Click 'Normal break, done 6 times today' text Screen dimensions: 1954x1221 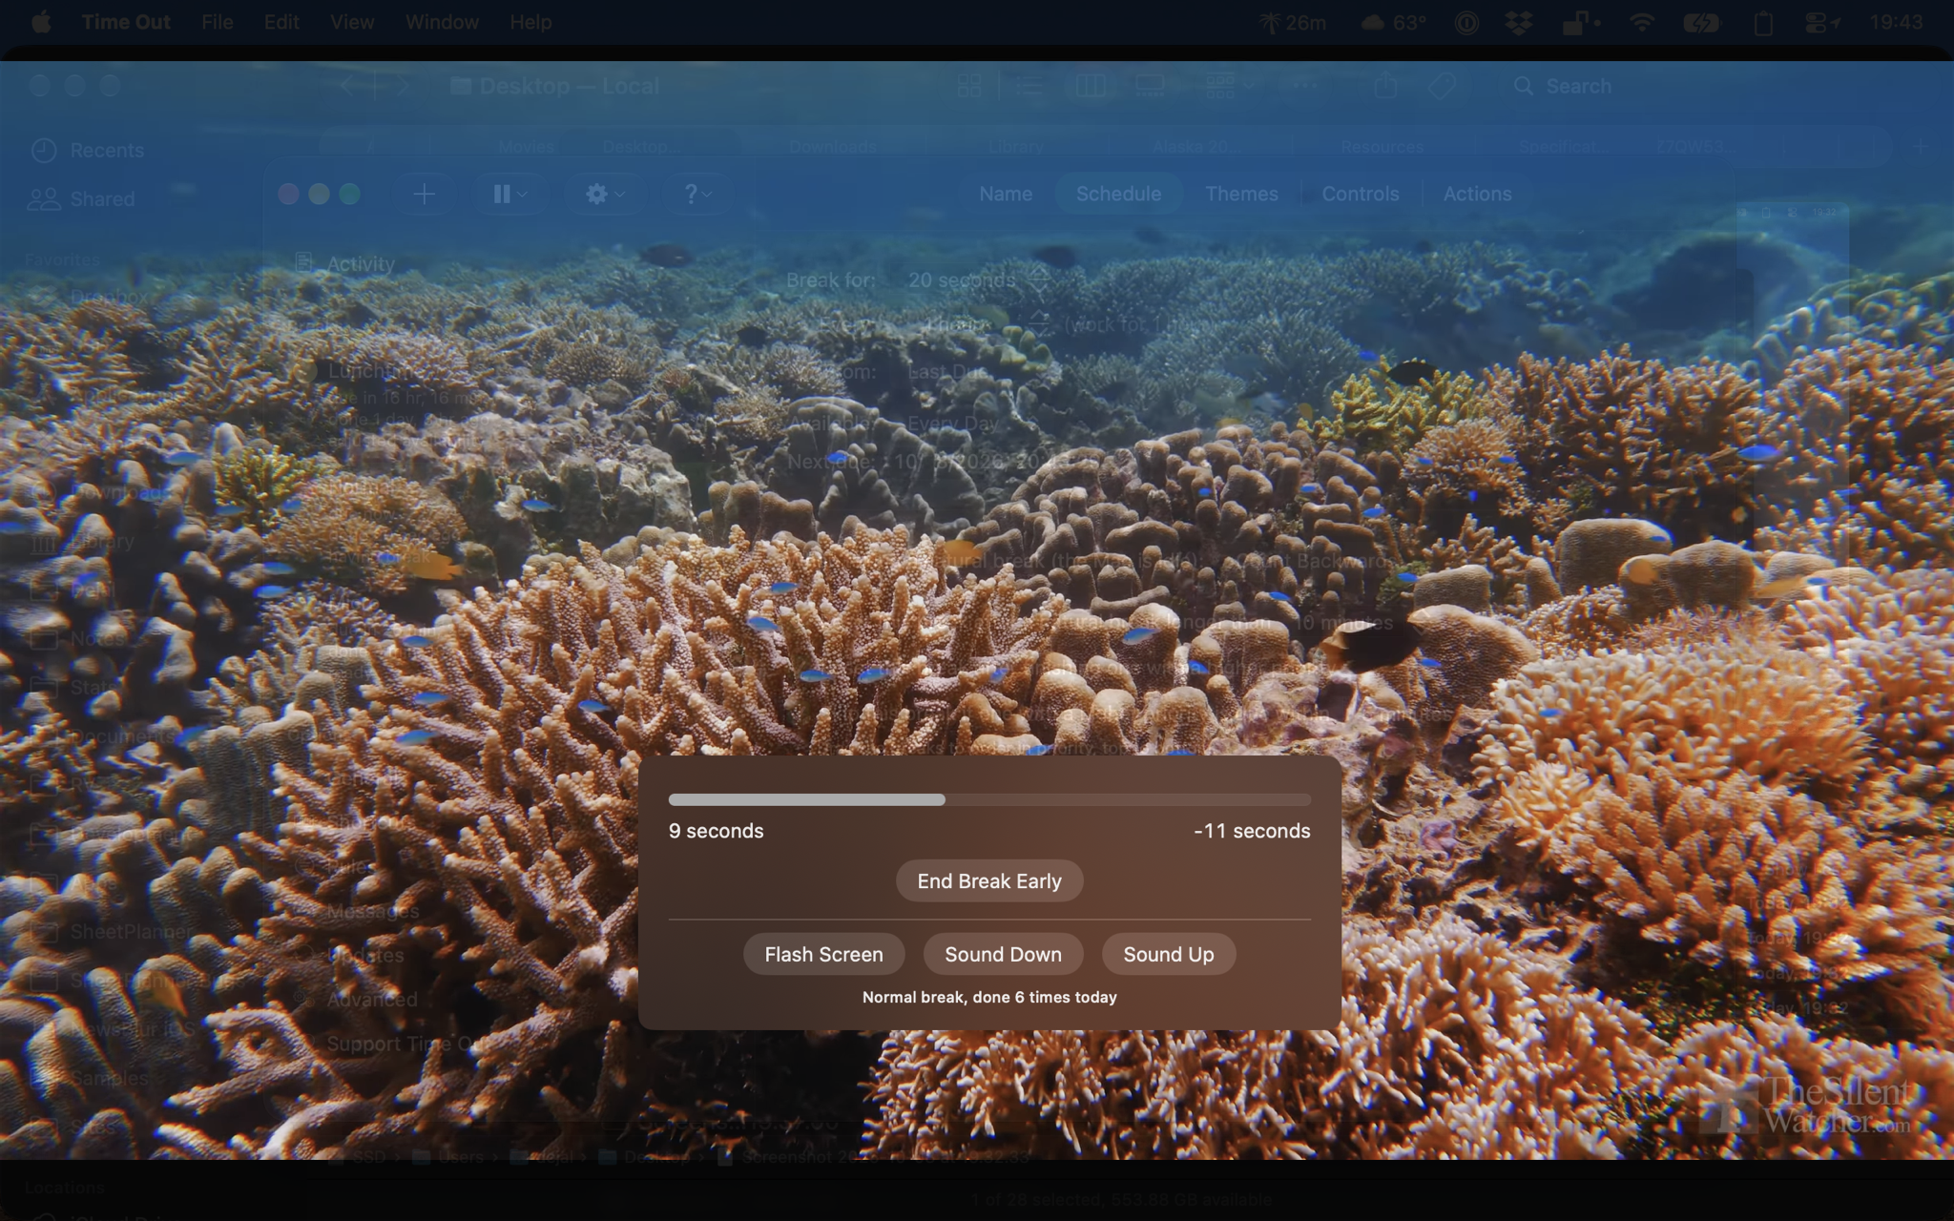(x=989, y=997)
